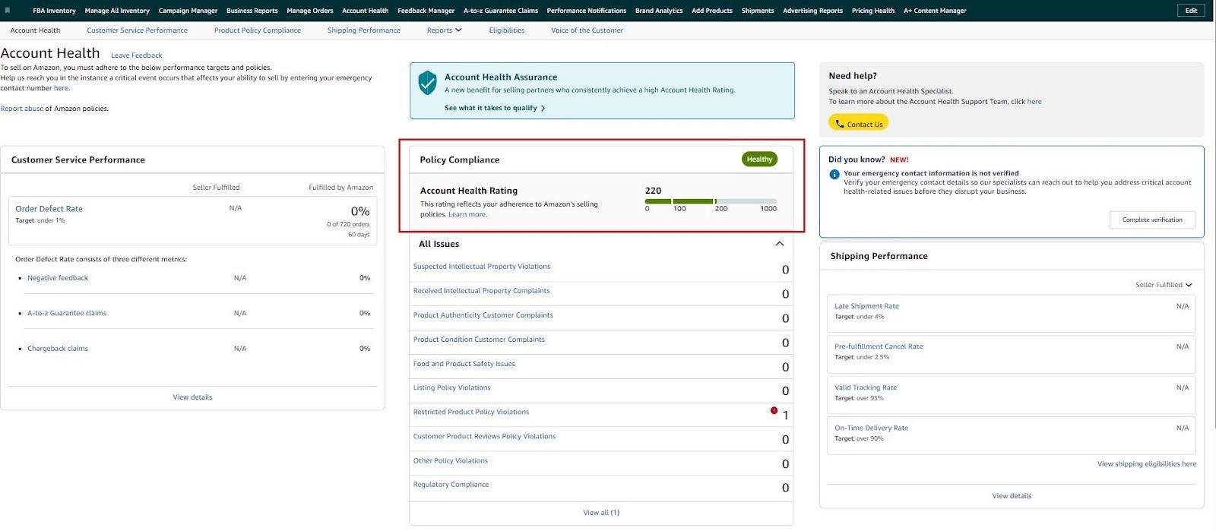Viewport: 1216px width, 531px height.
Task: Go to Manage Orders
Action: coord(310,11)
